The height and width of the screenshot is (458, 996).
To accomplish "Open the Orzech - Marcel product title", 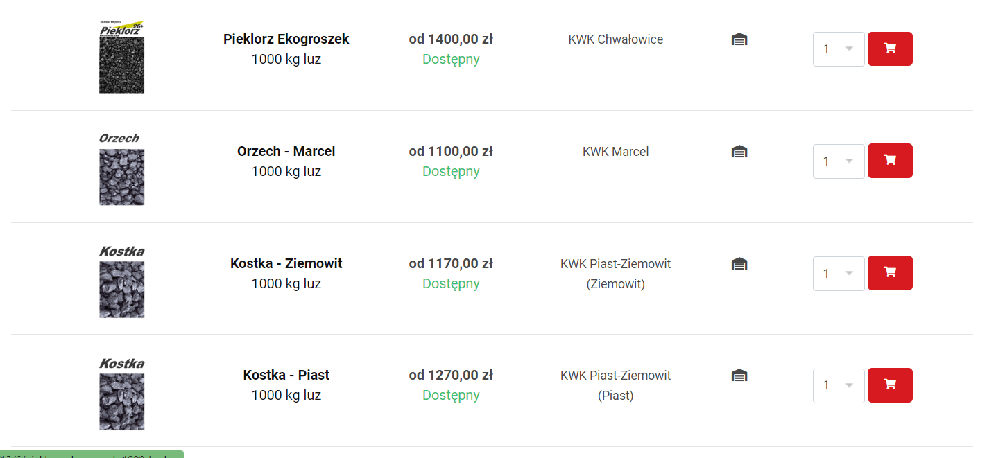I will tap(286, 151).
